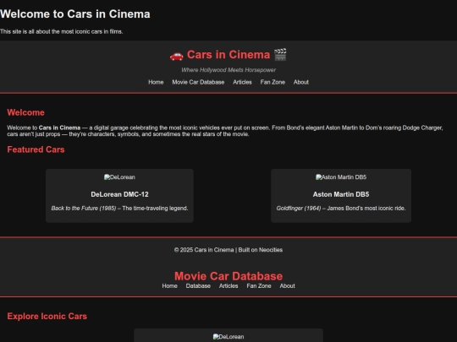Click About under the Movie Car Database heading
The height and width of the screenshot is (342, 457).
pyautogui.click(x=288, y=286)
